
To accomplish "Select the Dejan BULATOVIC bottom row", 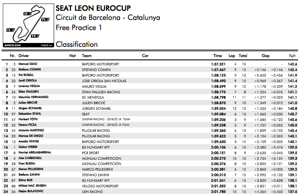I will point(150,191).
